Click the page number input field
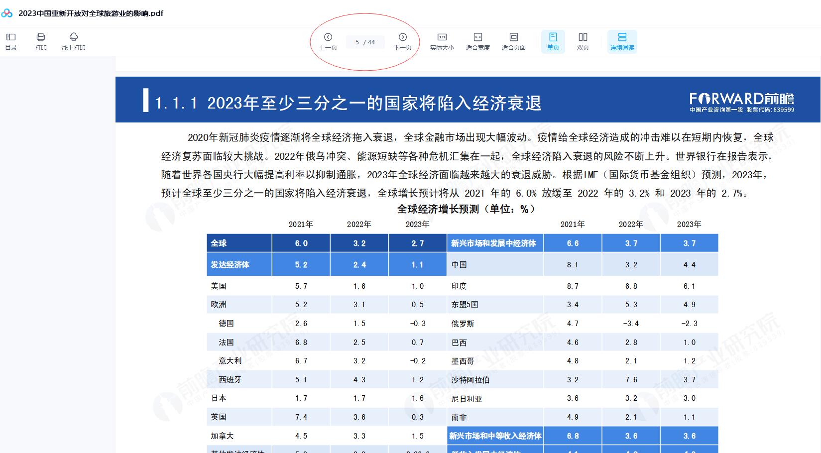The width and height of the screenshot is (821, 453). point(365,42)
